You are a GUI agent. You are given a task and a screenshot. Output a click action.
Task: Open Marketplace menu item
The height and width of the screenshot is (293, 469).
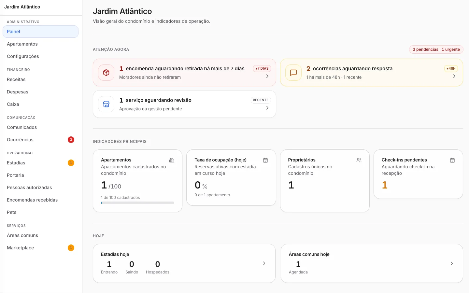[40, 248]
